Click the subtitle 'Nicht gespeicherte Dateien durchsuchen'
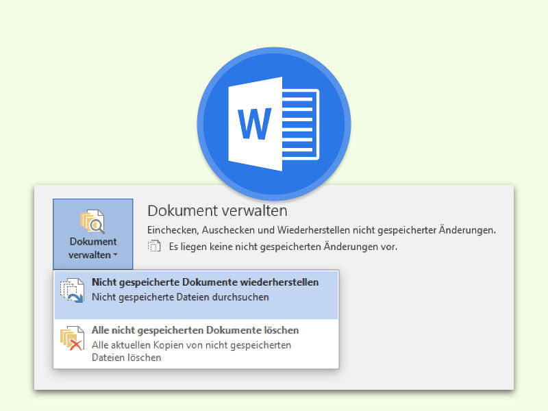The height and width of the screenshot is (411, 548). pyautogui.click(x=180, y=297)
